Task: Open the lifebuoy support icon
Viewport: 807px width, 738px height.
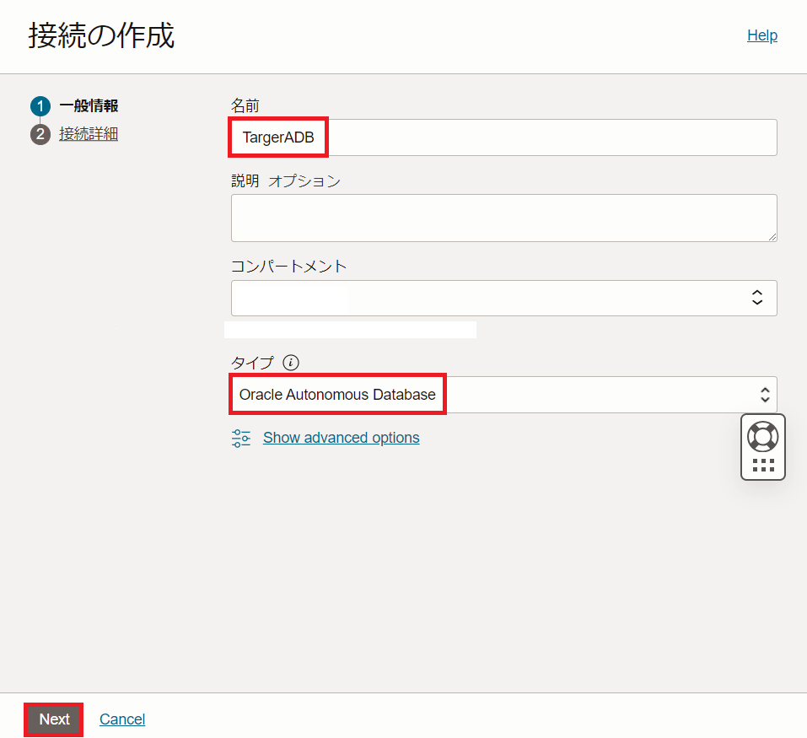Action: point(762,436)
